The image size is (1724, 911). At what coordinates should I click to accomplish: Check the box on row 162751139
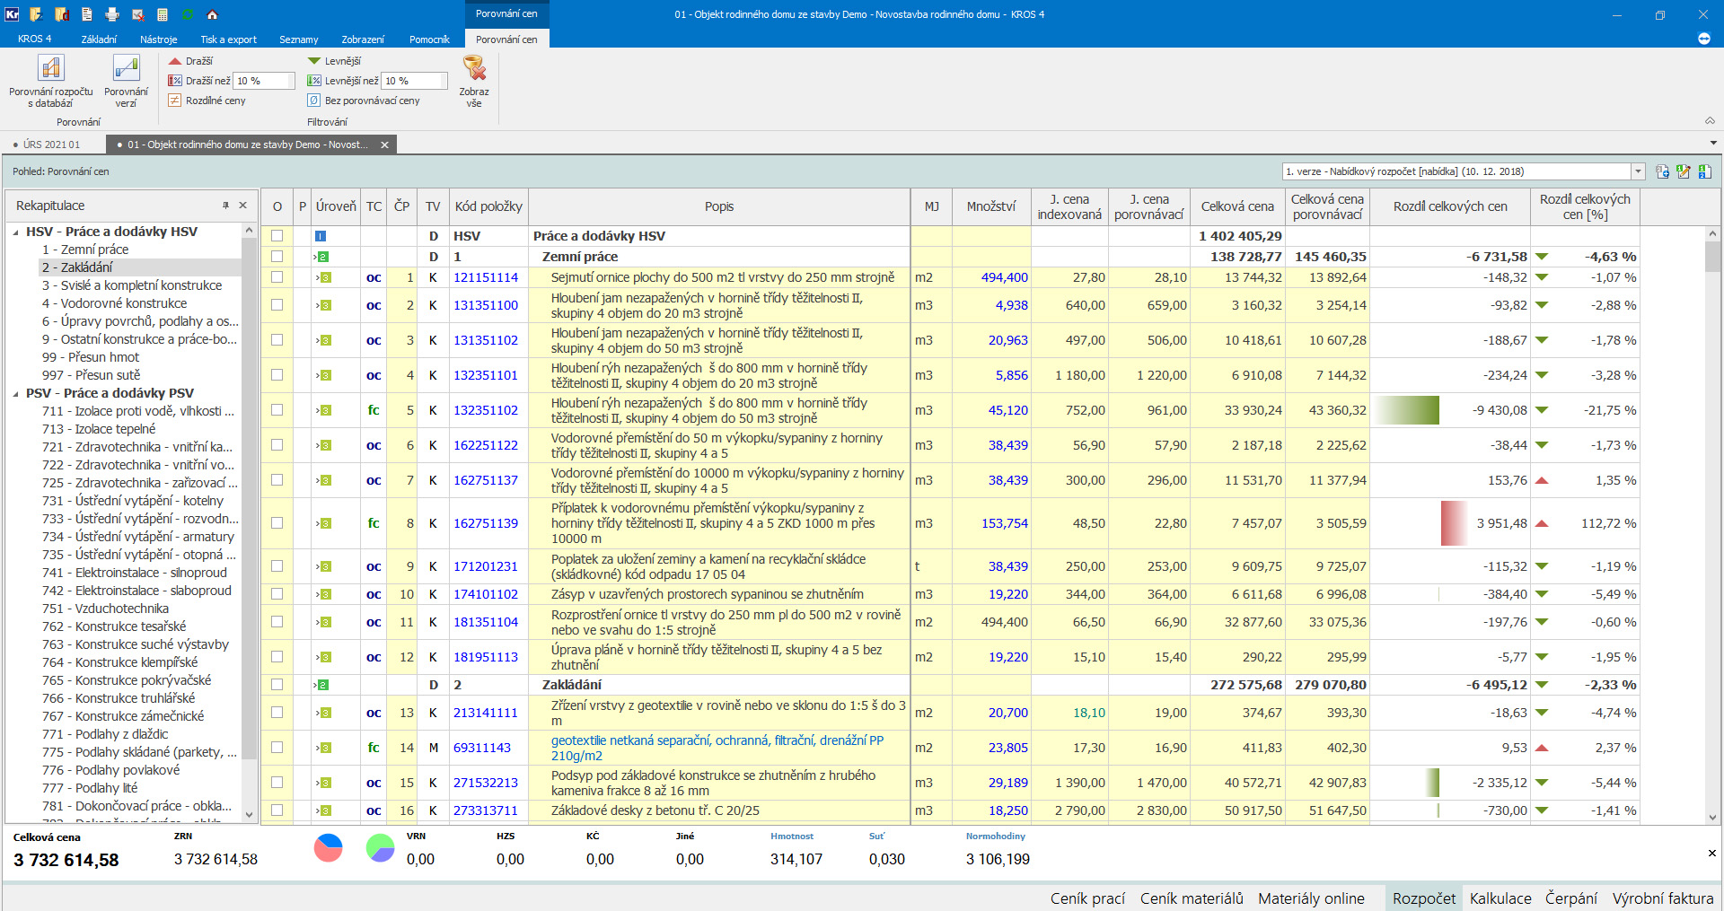[277, 523]
